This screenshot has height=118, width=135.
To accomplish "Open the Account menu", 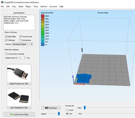I will coord(53,7).
